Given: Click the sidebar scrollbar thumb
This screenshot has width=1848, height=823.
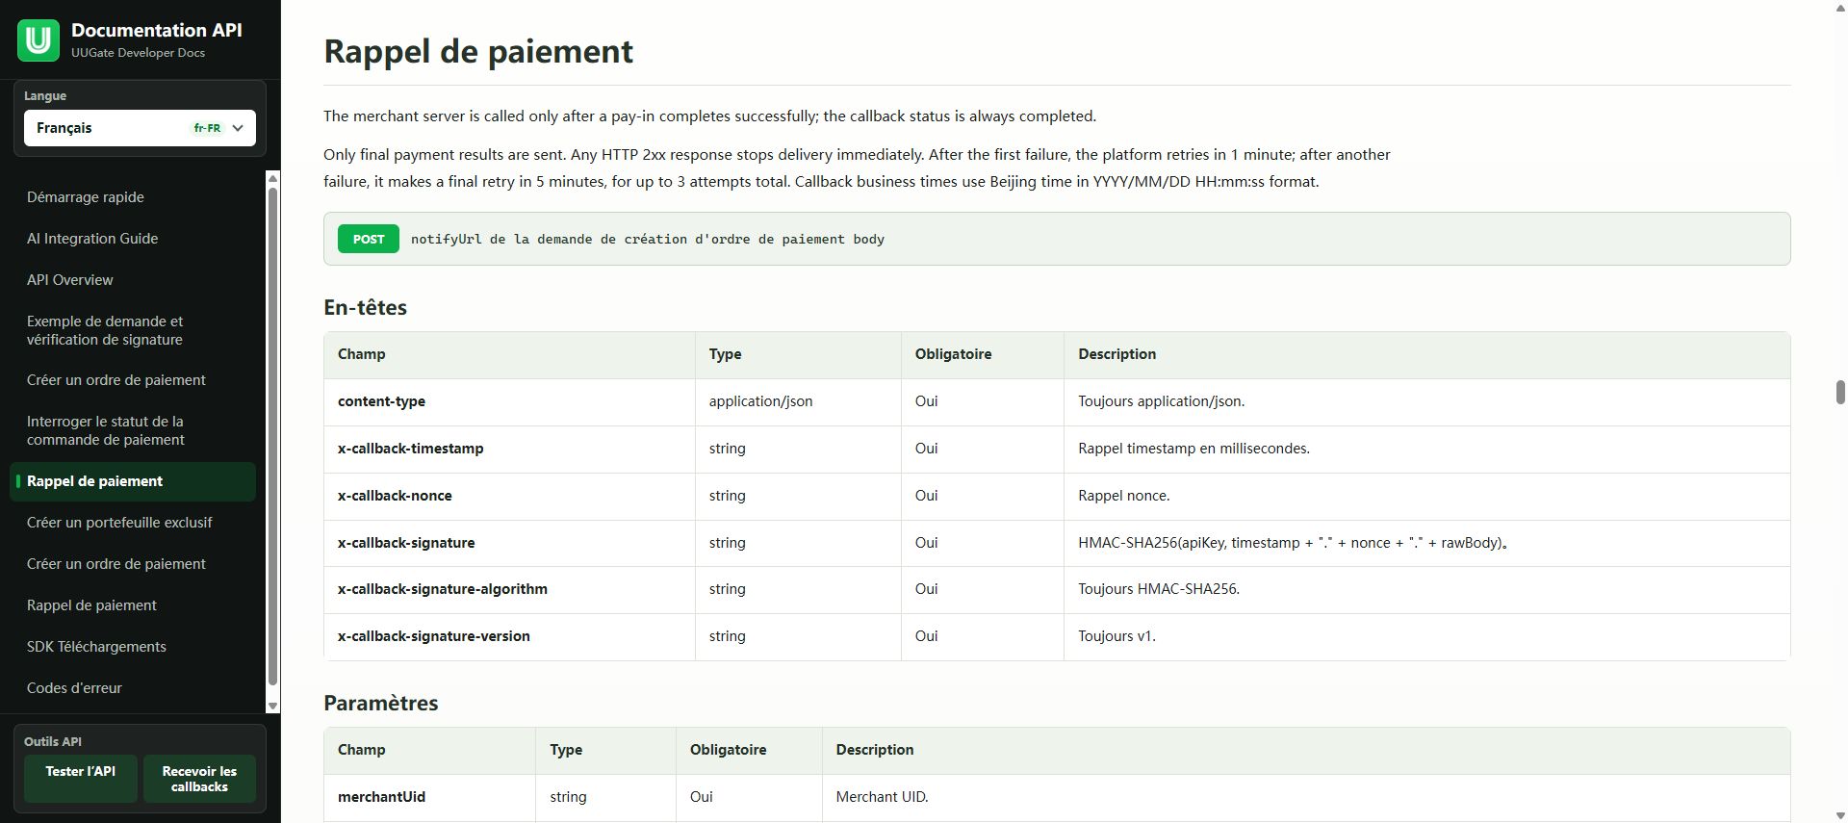Looking at the screenshot, I should [272, 436].
